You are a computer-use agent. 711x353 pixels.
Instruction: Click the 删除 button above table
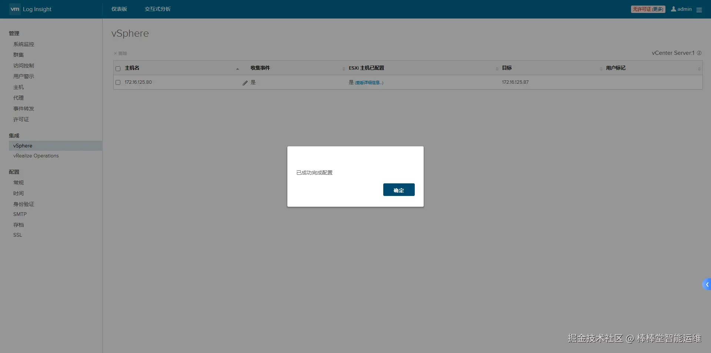pyautogui.click(x=120, y=53)
